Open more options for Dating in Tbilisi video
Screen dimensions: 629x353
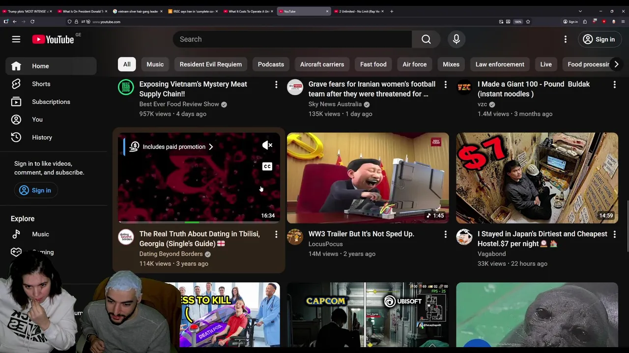point(276,235)
